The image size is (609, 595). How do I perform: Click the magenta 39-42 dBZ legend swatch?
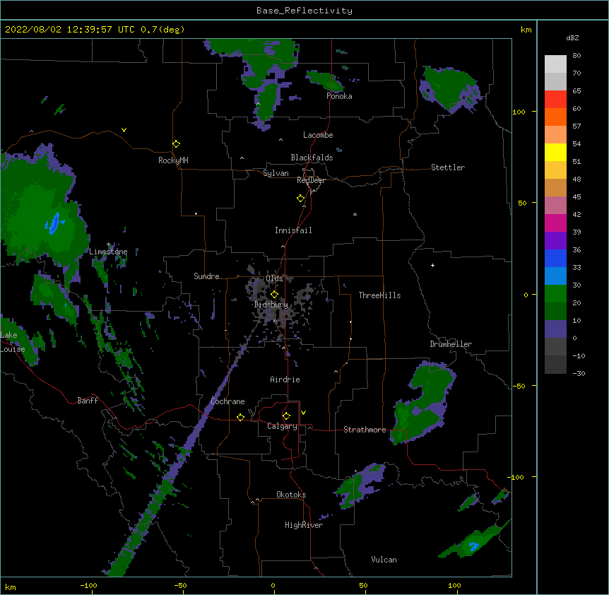555,223
